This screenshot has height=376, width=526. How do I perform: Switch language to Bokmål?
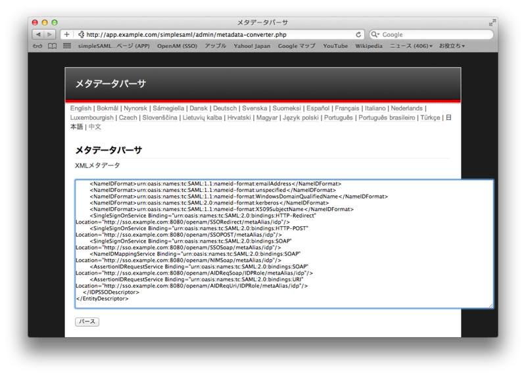(x=107, y=108)
